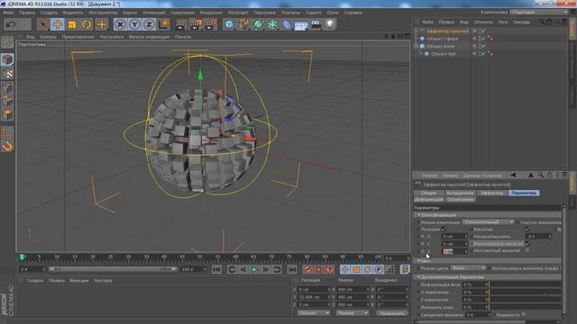Add a cube primitive object

(x=229, y=24)
